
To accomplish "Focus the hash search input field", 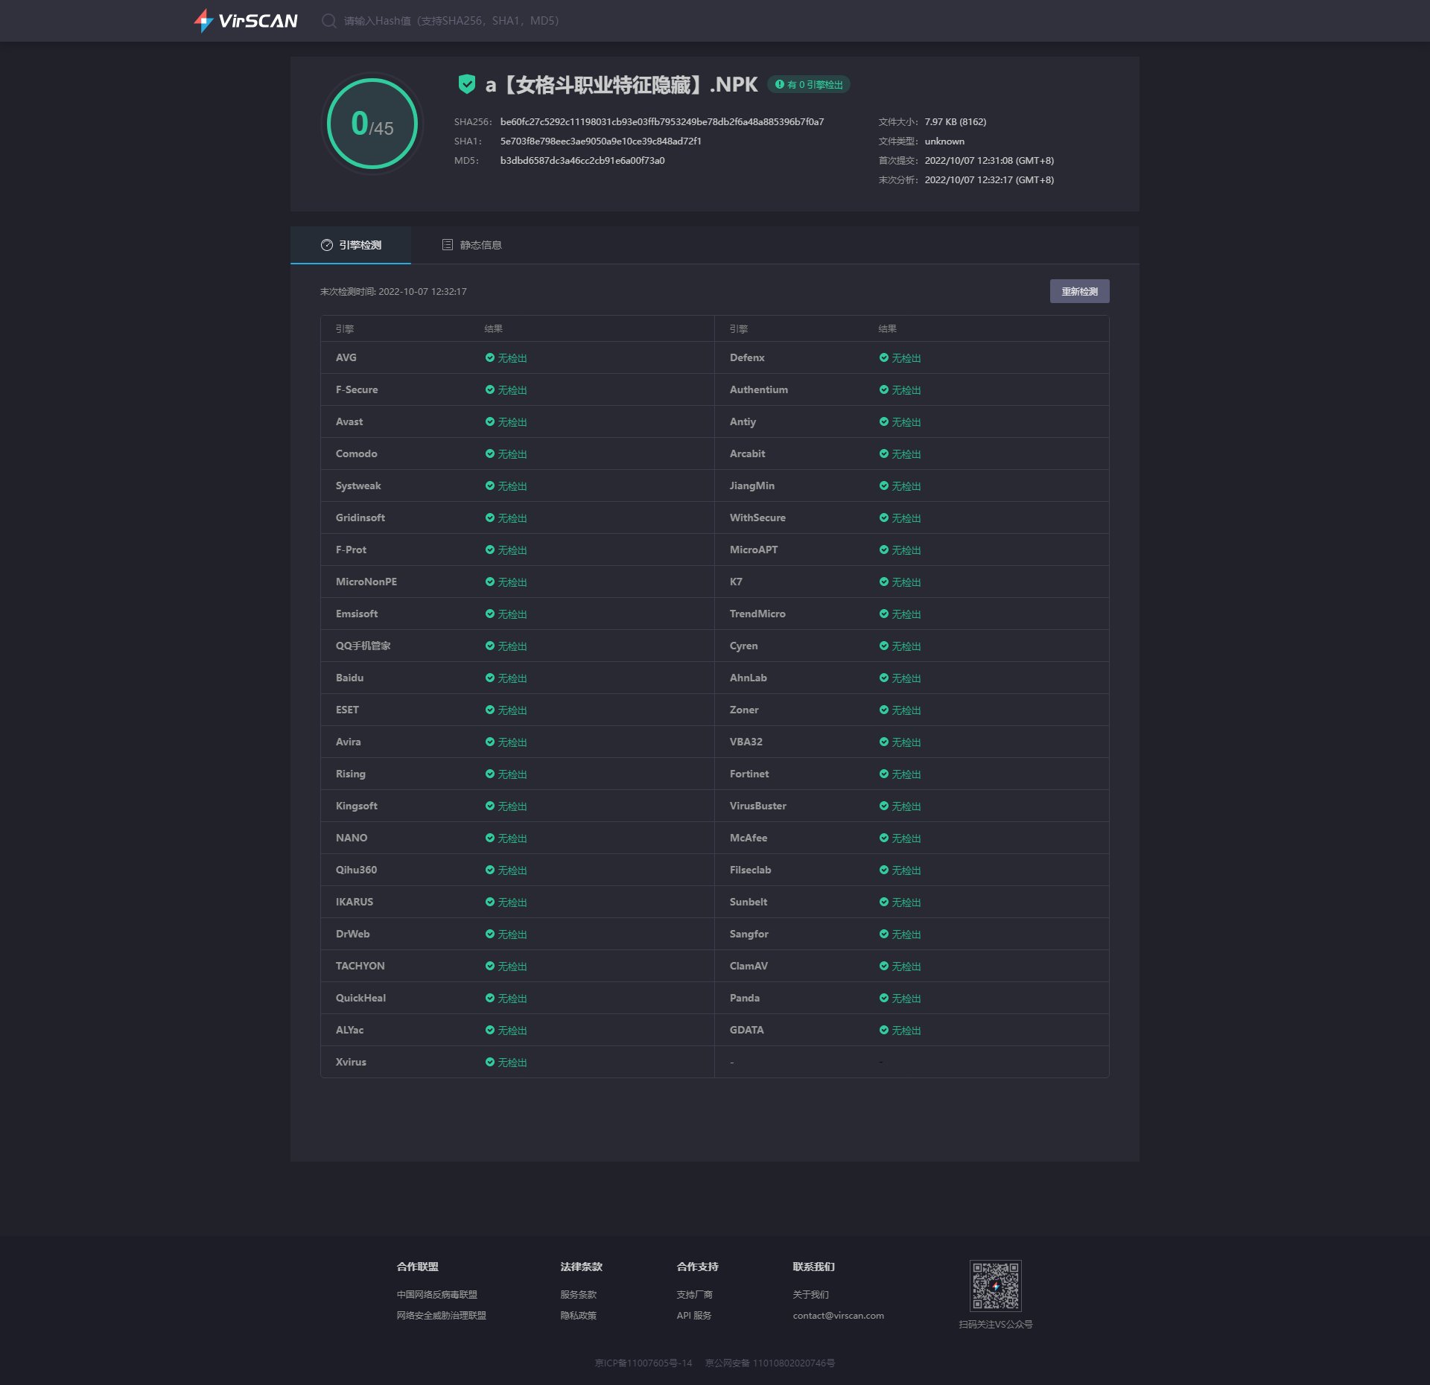I will click(x=451, y=21).
